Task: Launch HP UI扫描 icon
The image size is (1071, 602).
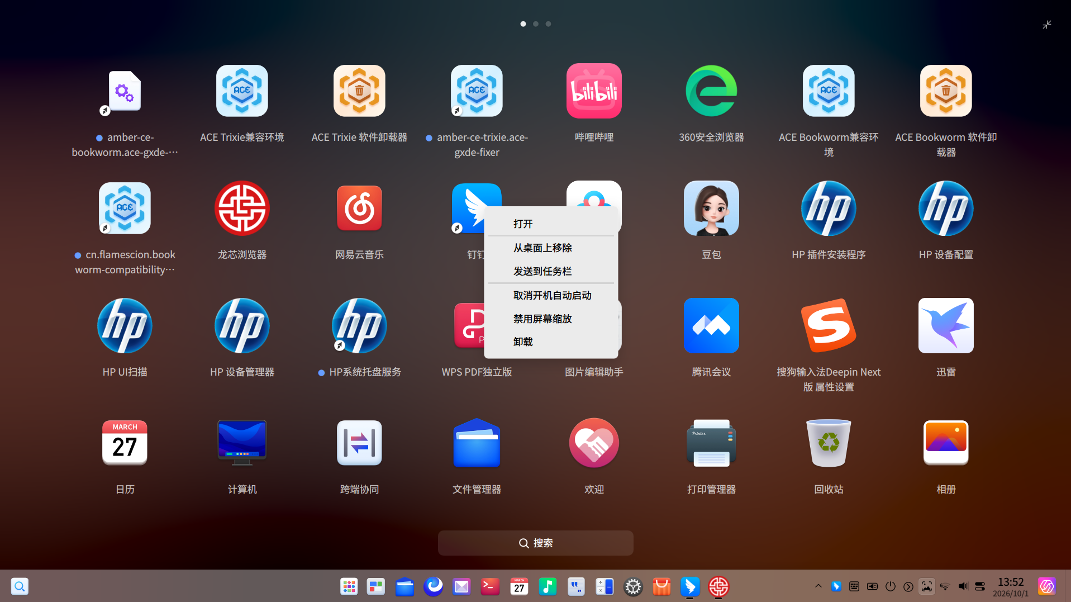Action: (125, 325)
